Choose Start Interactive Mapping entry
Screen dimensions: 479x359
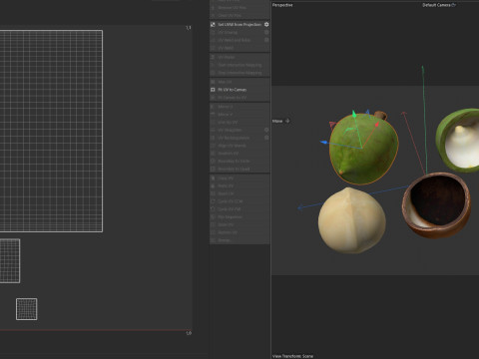point(239,65)
